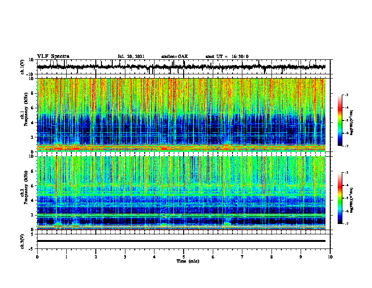Click time axis tick label "2"
Screen dimensions: 372x288
tap(96, 257)
